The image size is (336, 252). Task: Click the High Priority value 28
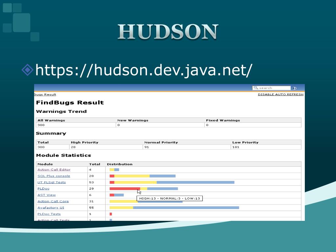[73, 147]
